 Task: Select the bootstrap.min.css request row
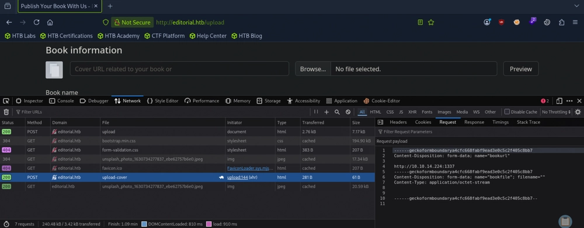click(187, 141)
